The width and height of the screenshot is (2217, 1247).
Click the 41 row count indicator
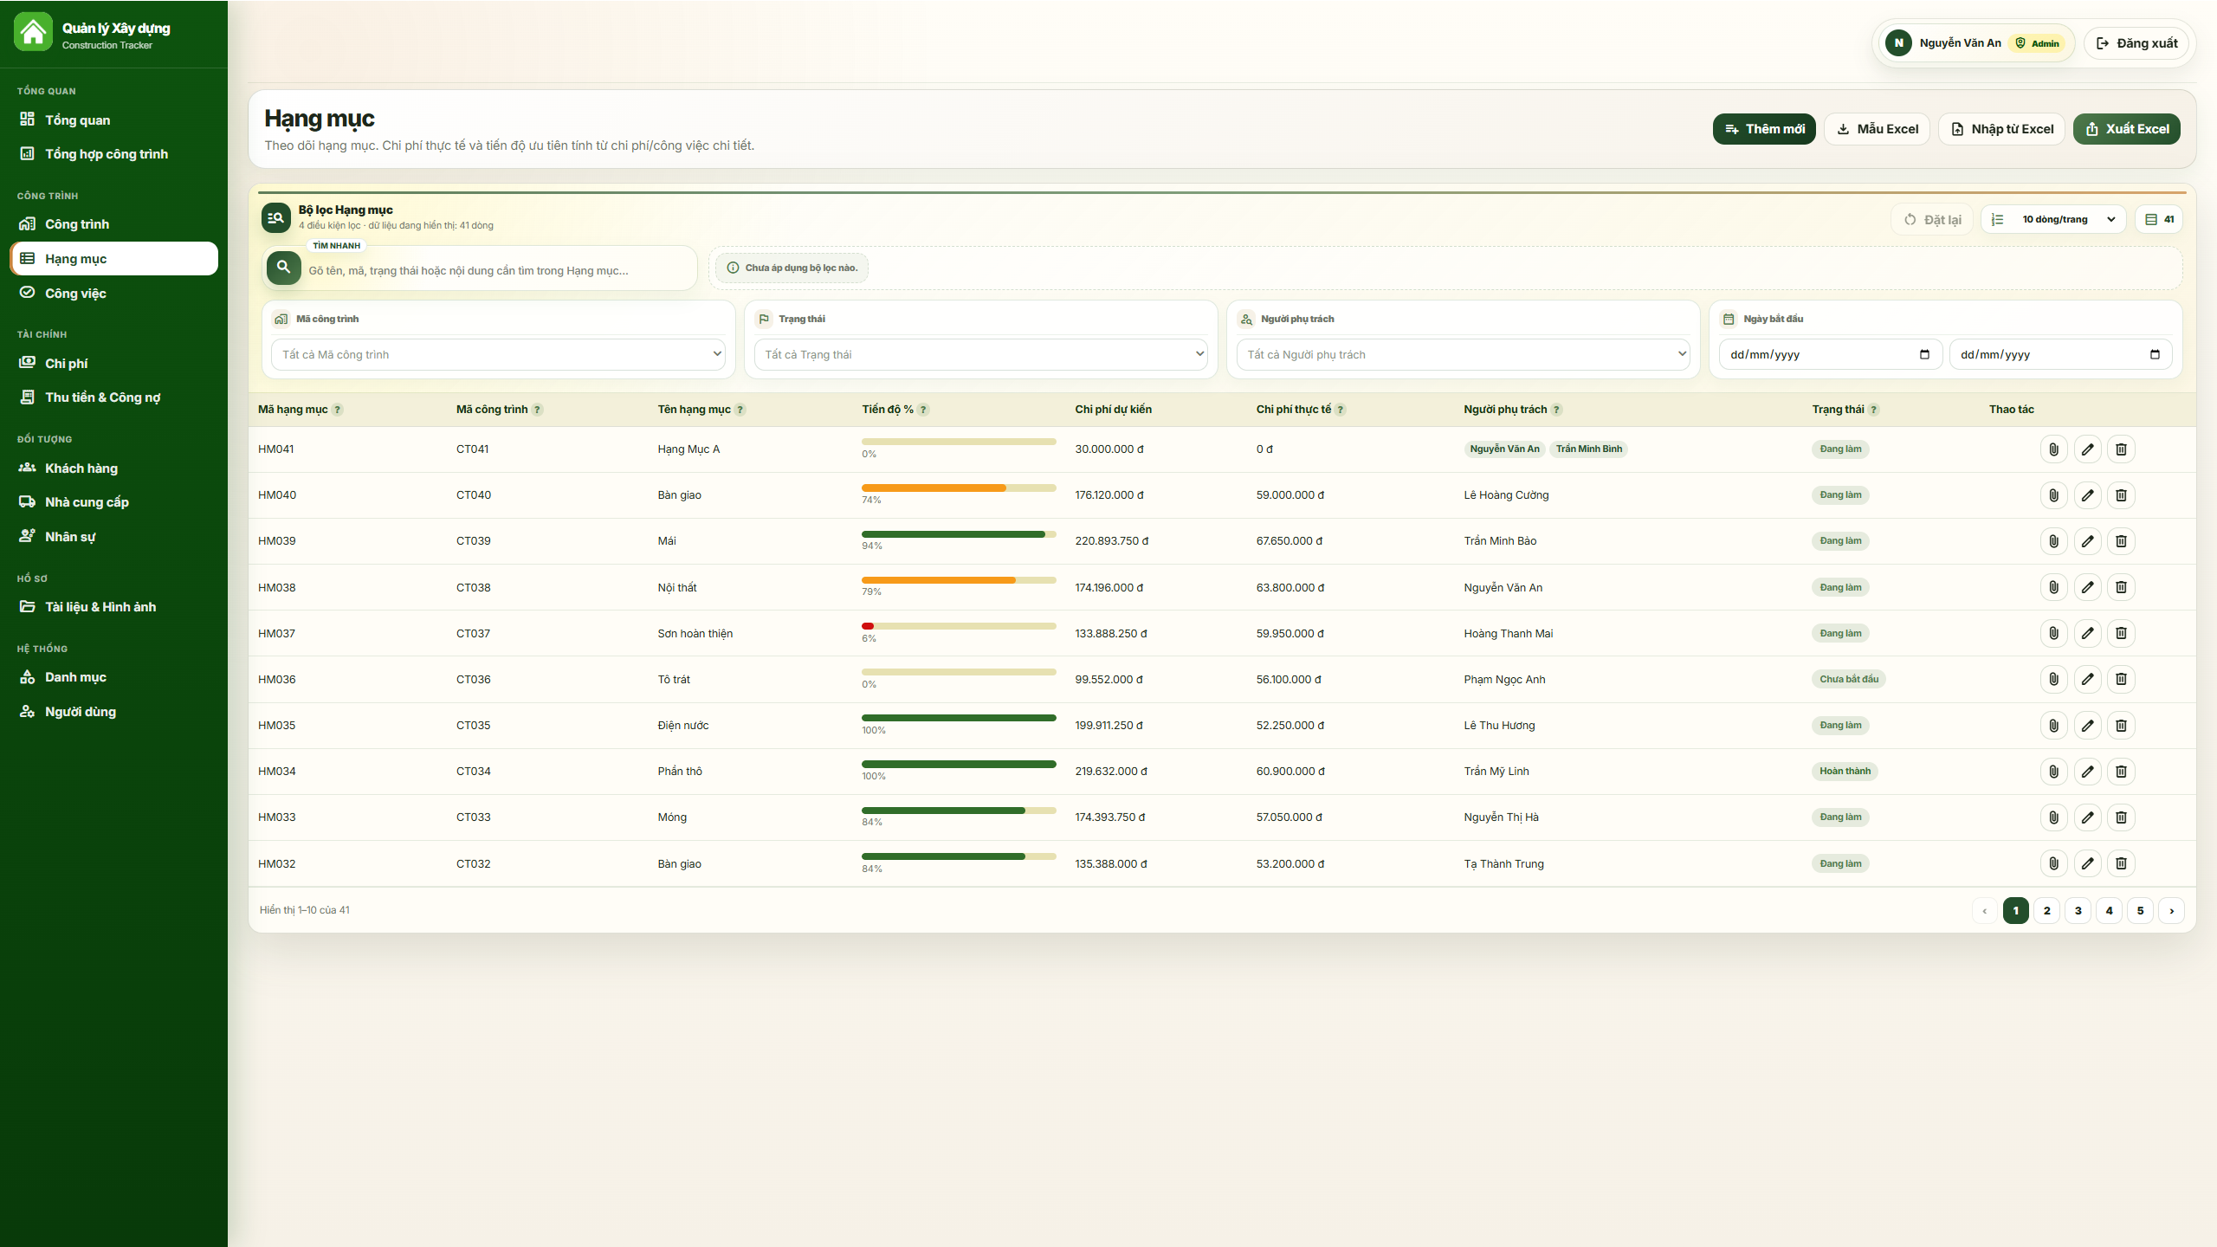(2159, 220)
